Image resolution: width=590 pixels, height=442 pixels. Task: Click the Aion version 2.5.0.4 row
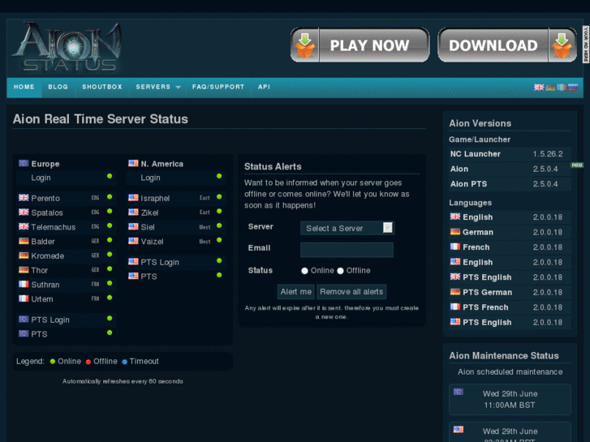(x=510, y=169)
